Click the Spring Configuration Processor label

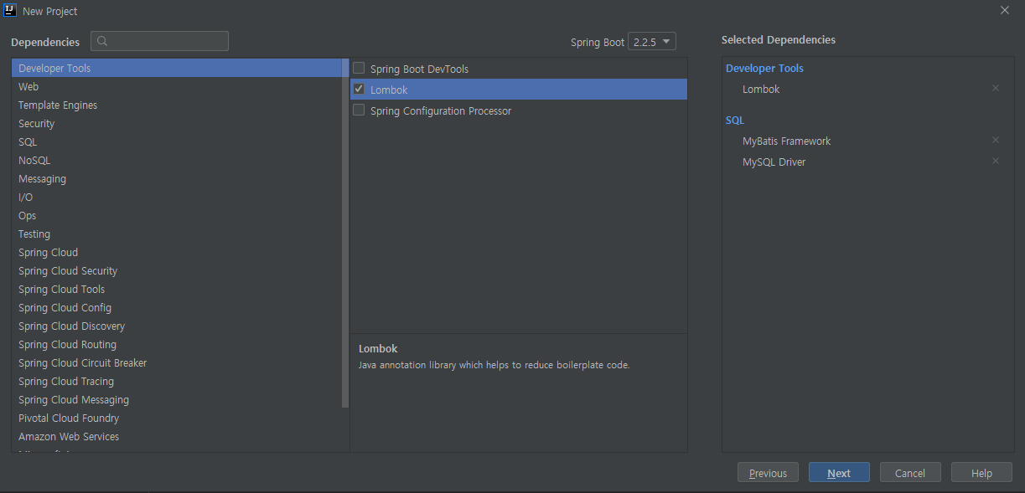(441, 110)
